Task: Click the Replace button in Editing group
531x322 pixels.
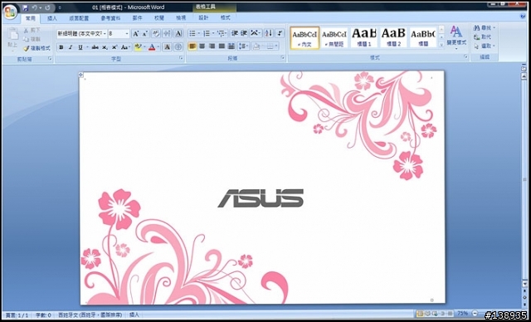Action: (482, 37)
